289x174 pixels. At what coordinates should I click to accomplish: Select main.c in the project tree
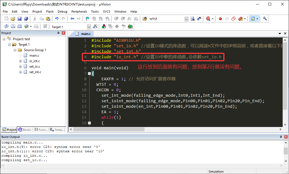click(x=34, y=56)
